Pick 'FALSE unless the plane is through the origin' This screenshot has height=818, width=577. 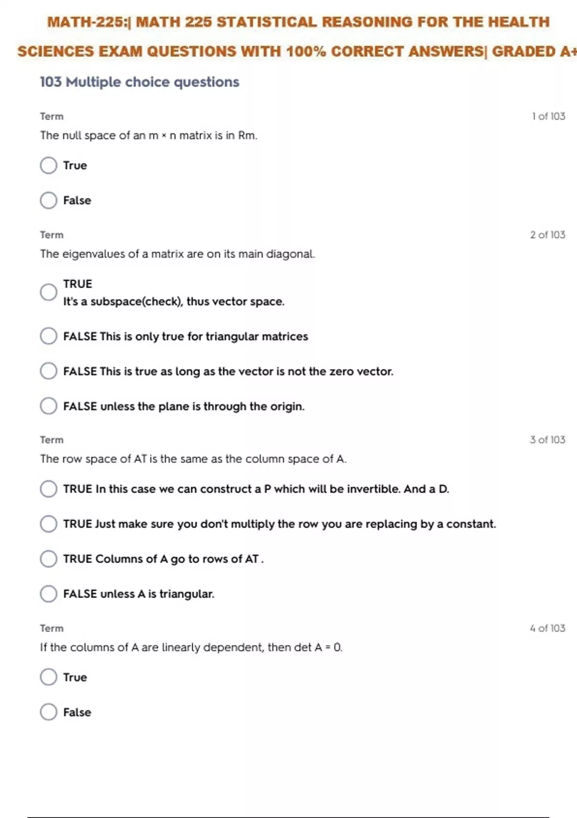click(x=49, y=406)
